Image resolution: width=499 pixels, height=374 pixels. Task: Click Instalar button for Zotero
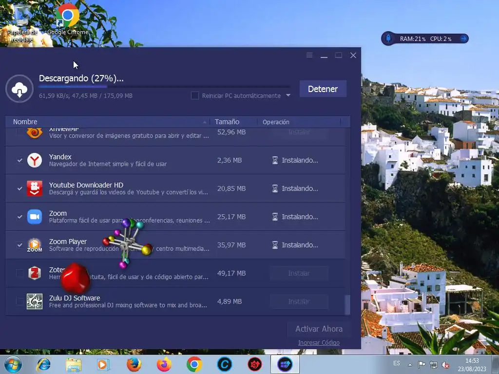[299, 273]
